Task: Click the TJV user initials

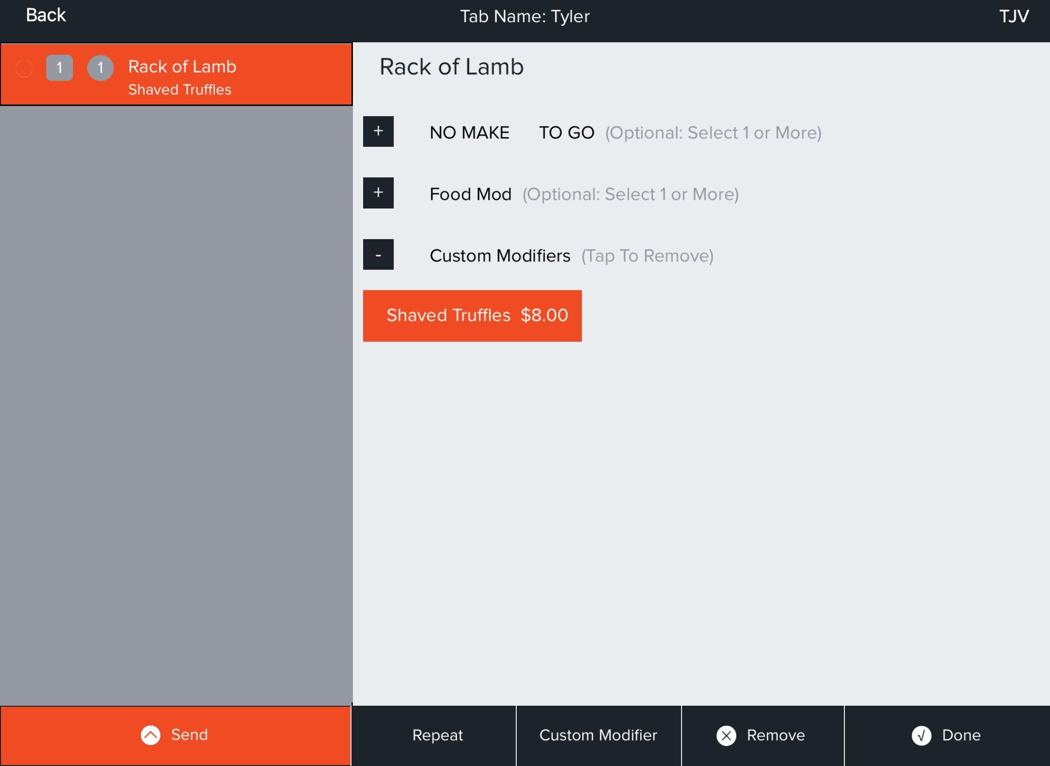Action: [1014, 17]
